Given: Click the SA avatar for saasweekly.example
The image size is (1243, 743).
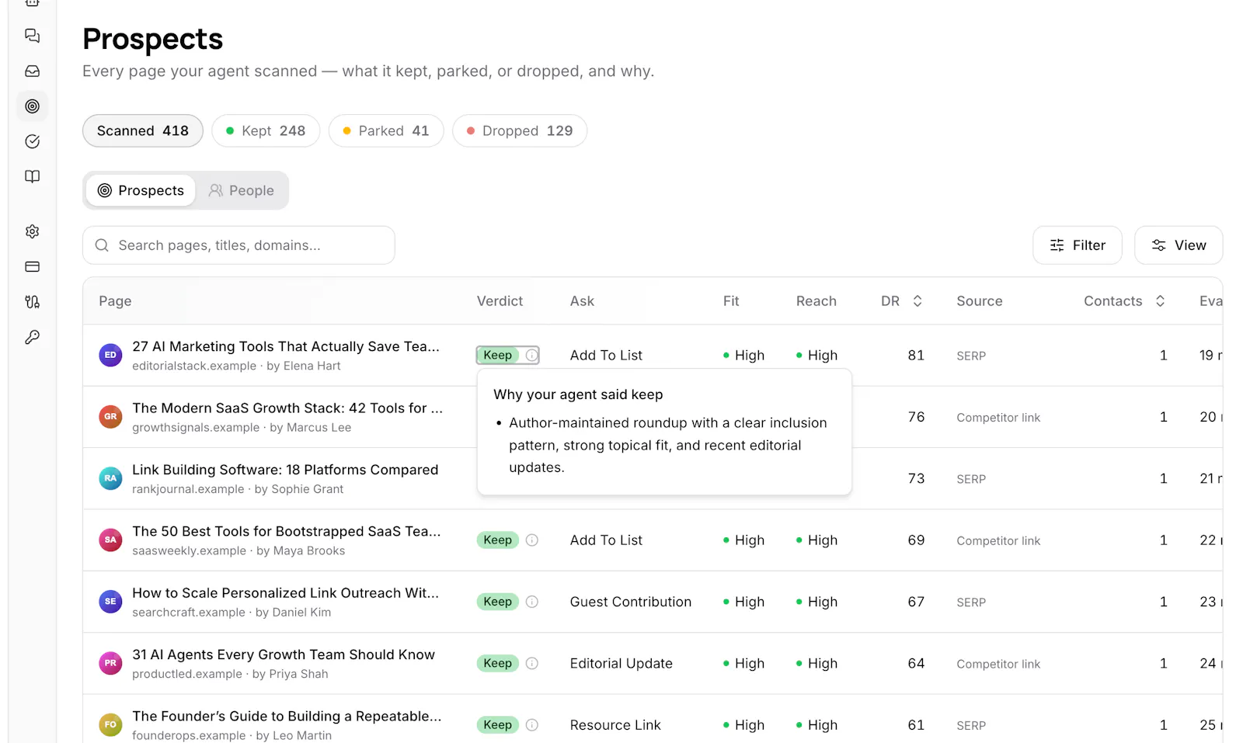Looking at the screenshot, I should pos(110,540).
